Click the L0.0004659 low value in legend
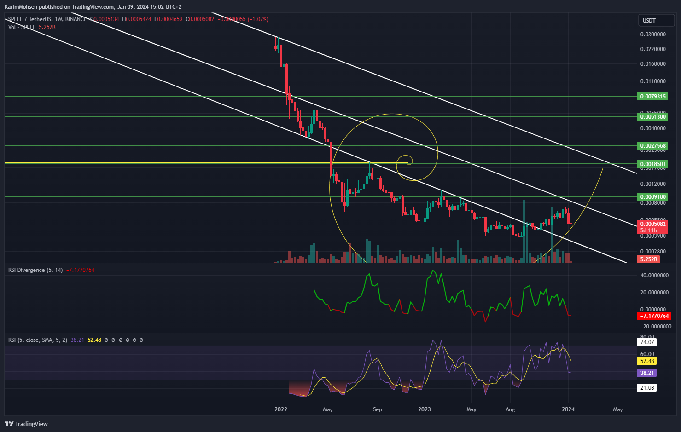 pyautogui.click(x=168, y=19)
